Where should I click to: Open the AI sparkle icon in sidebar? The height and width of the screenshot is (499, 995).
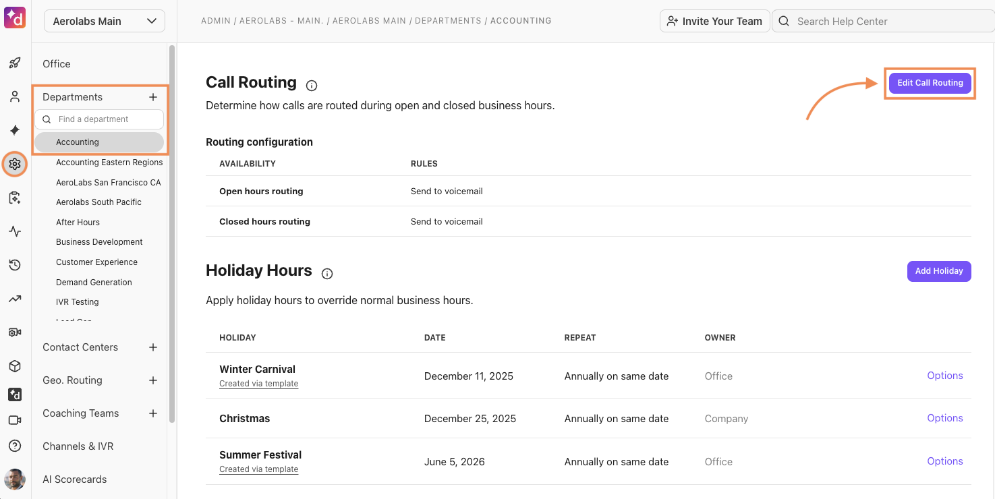pyautogui.click(x=15, y=130)
